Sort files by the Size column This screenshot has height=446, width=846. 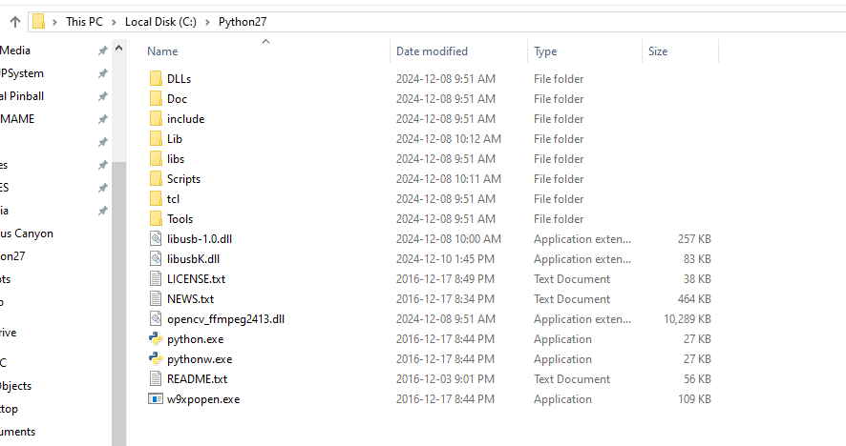[x=658, y=51]
